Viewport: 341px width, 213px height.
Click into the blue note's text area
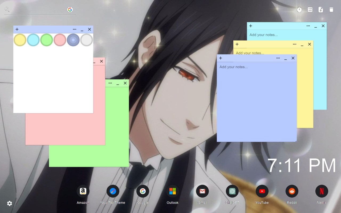pos(257,102)
